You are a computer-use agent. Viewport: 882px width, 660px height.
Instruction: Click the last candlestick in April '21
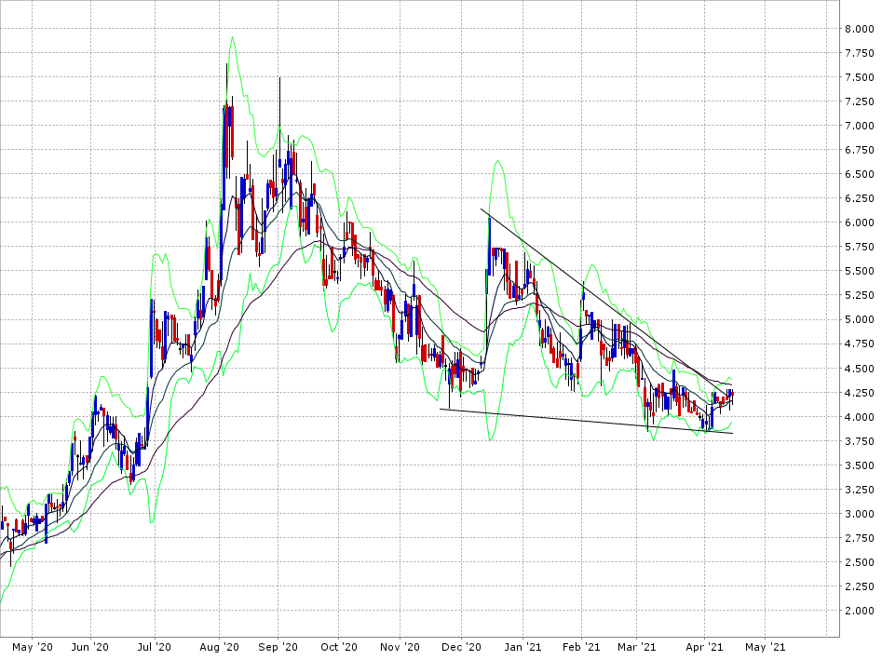(x=731, y=395)
